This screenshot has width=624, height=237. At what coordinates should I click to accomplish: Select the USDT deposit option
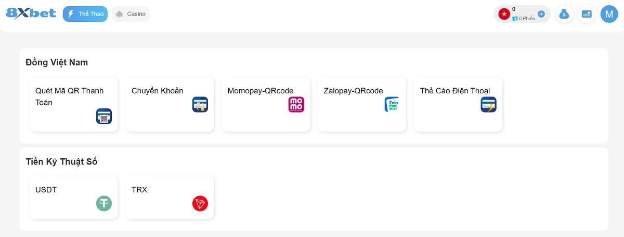[74, 198]
